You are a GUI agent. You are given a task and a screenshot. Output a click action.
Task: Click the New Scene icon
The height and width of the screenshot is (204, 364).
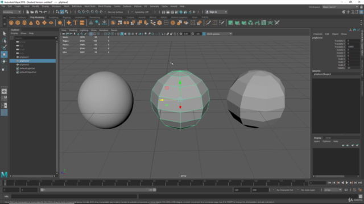[28, 12]
